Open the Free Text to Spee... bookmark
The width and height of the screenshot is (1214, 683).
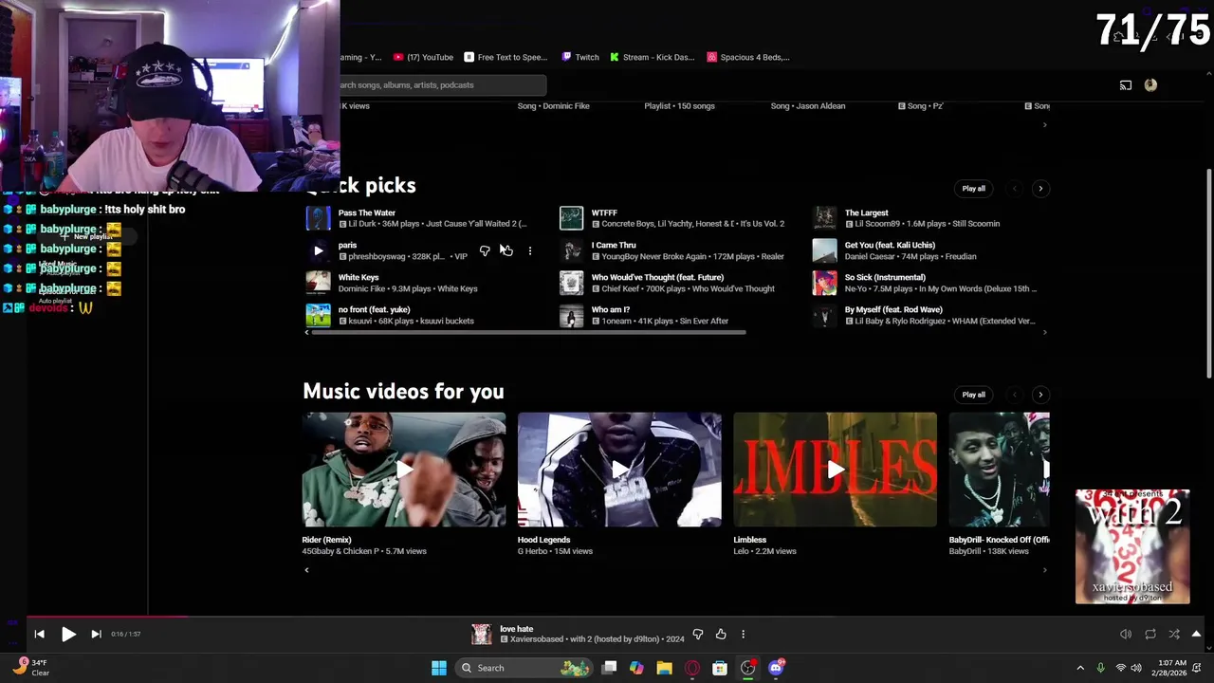pyautogui.click(x=505, y=57)
